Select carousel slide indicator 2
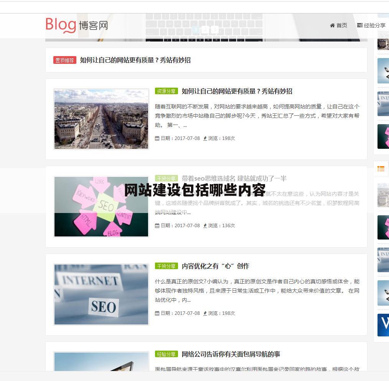This screenshot has height=381, width=389. coord(205,30)
